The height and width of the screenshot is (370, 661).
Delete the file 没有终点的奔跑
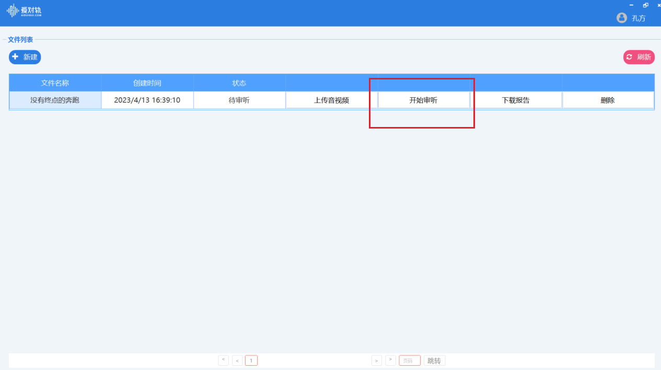pyautogui.click(x=608, y=100)
